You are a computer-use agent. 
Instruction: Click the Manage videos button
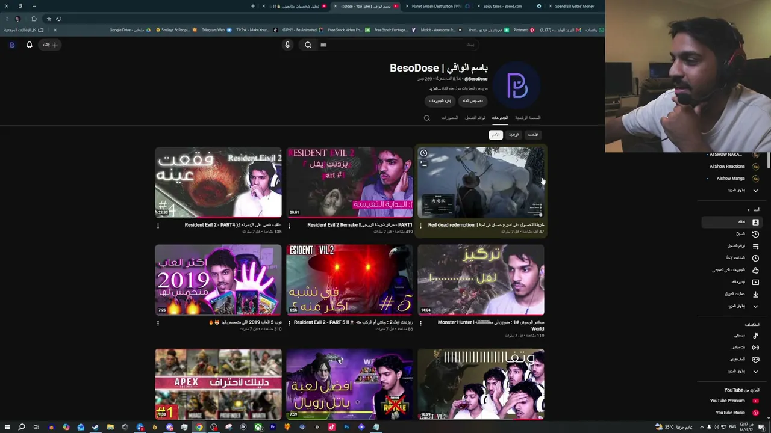click(x=440, y=101)
